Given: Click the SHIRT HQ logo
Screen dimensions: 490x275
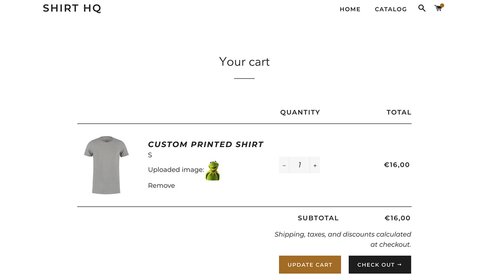Looking at the screenshot, I should point(72,8).
